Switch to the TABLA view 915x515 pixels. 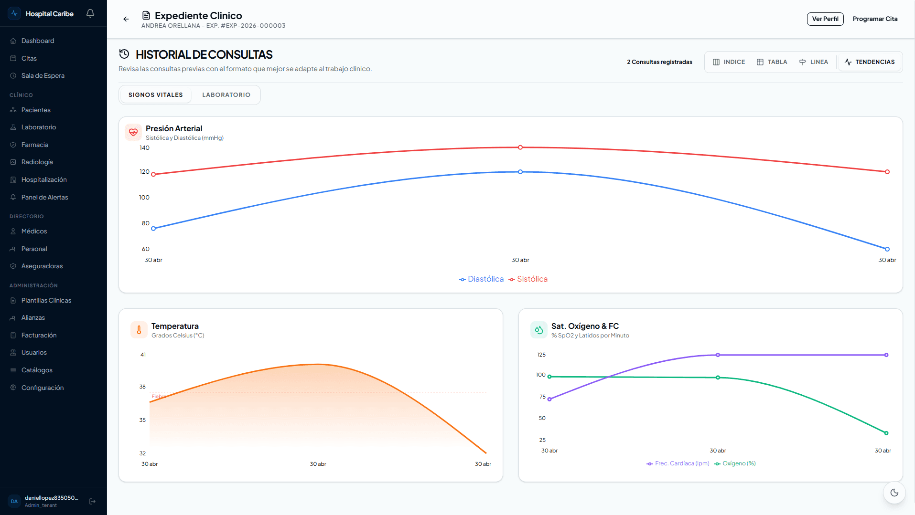pos(772,62)
